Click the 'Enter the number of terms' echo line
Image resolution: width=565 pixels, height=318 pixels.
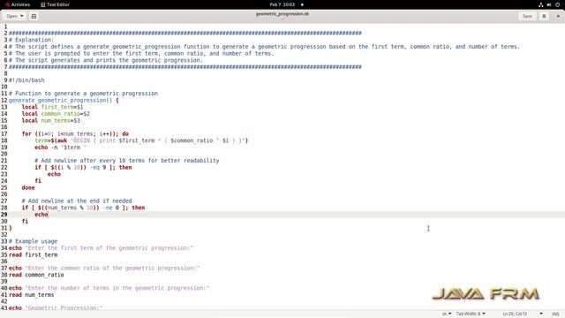pos(109,288)
